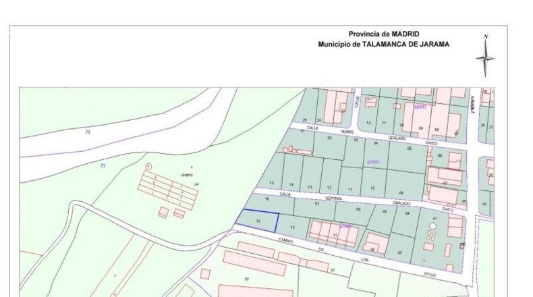
Task: Click the 'LOS' road label
Action: (365, 260)
